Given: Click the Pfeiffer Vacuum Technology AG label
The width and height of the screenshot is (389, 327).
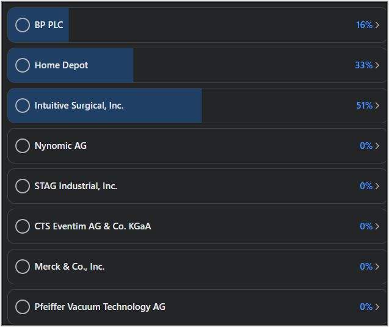Looking at the screenshot, I should click(100, 307).
